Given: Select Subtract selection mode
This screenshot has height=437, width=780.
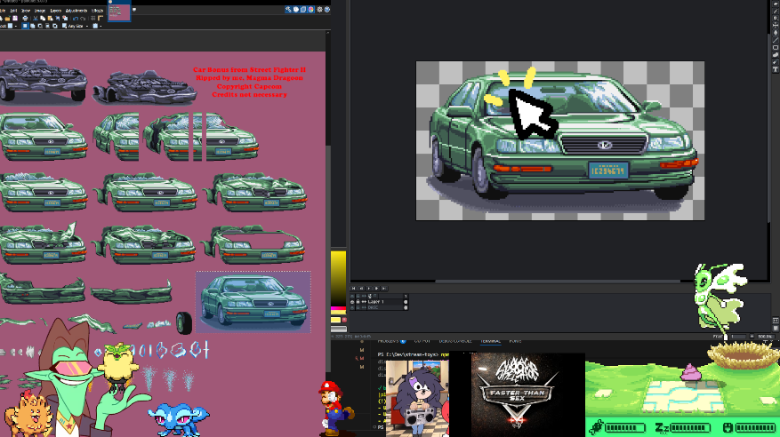Looking at the screenshot, I should [x=40, y=26].
